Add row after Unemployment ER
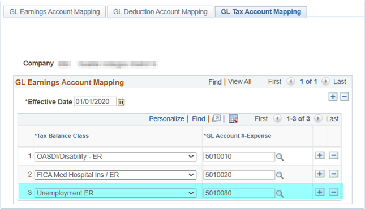The width and height of the screenshot is (365, 209). [320, 192]
